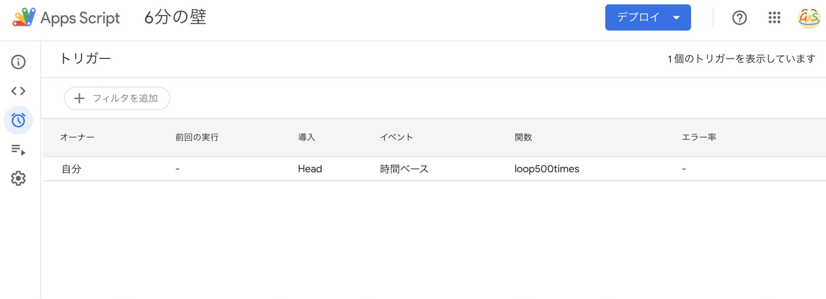Screen dimensions: 826x299
Task: Open the Google apps grid icon
Action: point(774,18)
